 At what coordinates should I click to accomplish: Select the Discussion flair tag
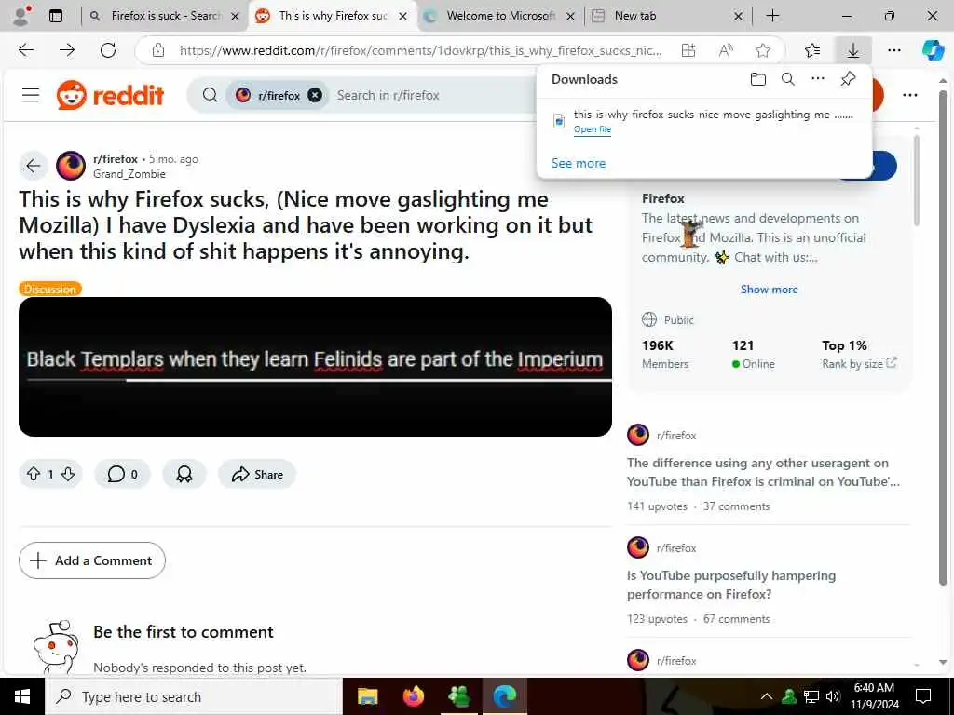click(x=50, y=290)
